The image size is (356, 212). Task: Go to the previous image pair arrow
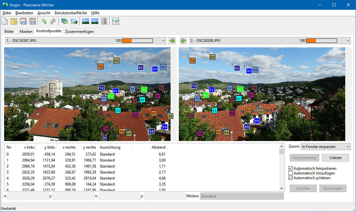point(172,41)
